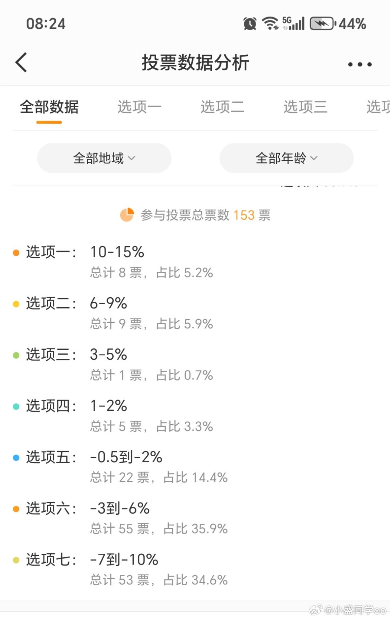Tap the partially visible fourth option tab
390x619 pixels.
point(378,107)
